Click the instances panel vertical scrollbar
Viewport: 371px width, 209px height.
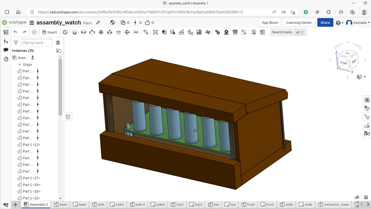60,86
